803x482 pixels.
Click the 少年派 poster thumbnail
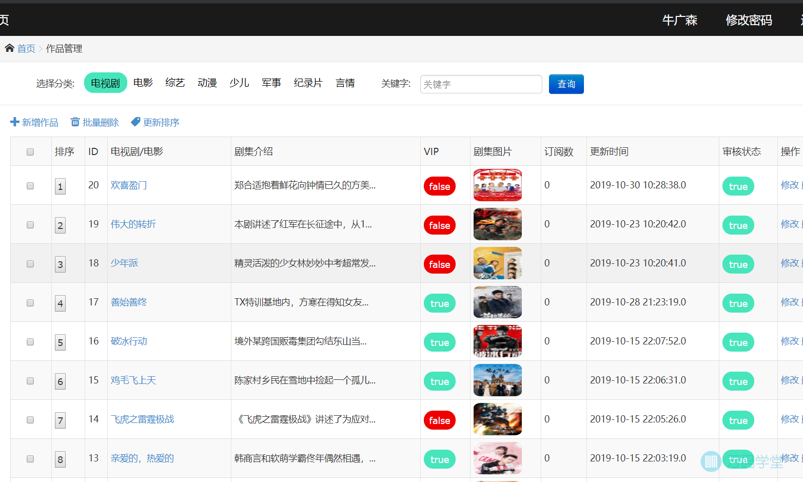tap(498, 263)
